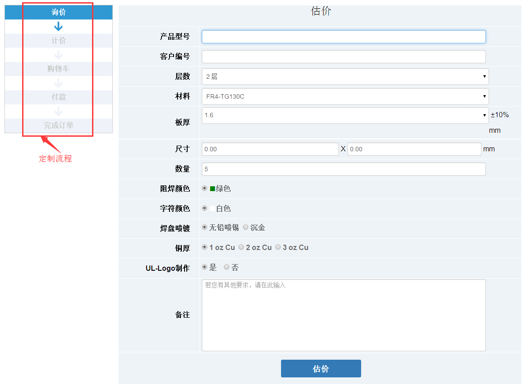The image size is (524, 388).
Task: Click the blue down arrow below 询价
Action: point(58,26)
